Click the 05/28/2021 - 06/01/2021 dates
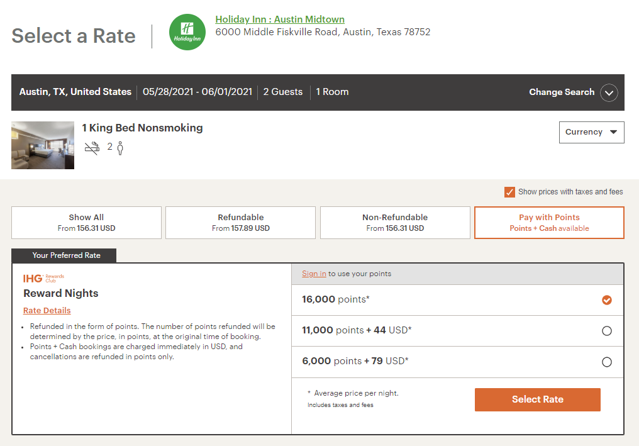 [197, 92]
